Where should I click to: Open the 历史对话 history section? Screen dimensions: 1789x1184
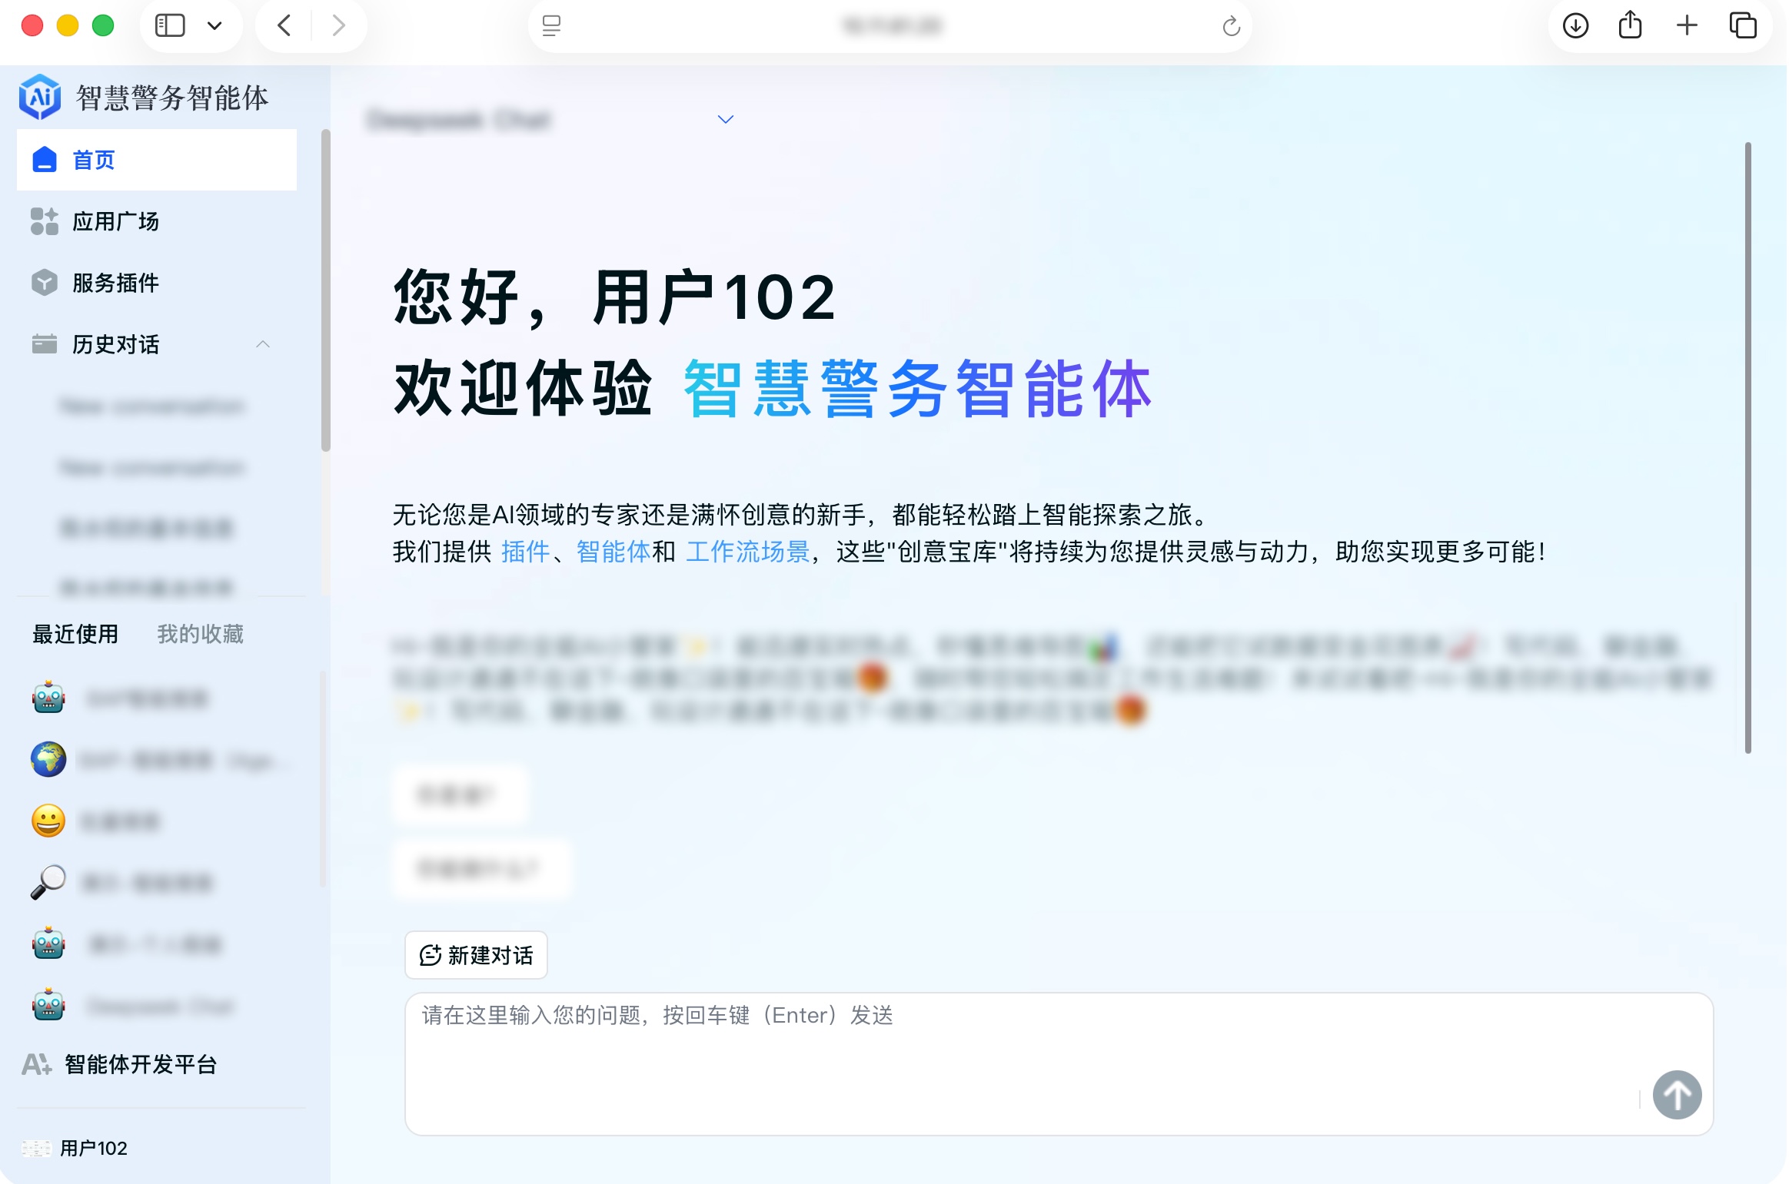click(114, 345)
